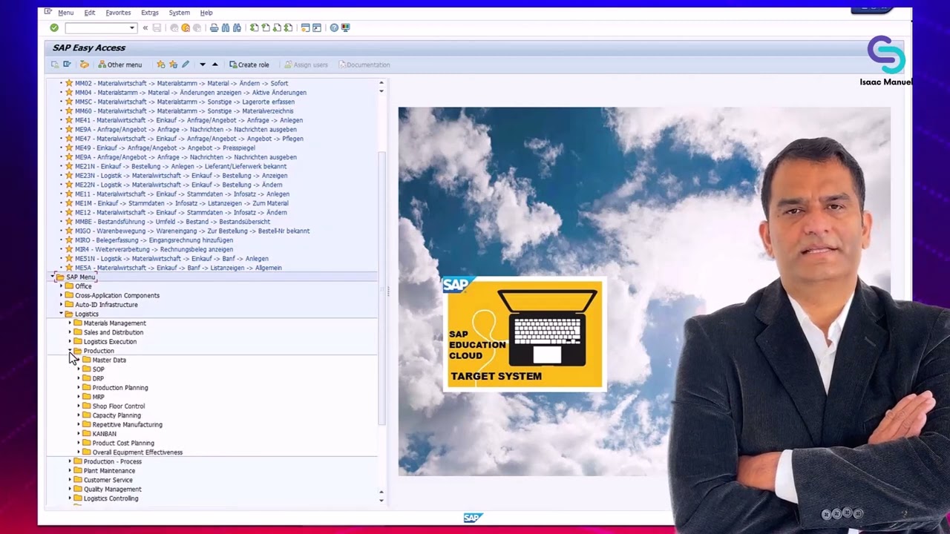Click the window menu icon left of Menu
The image size is (950, 534).
pos(48,12)
